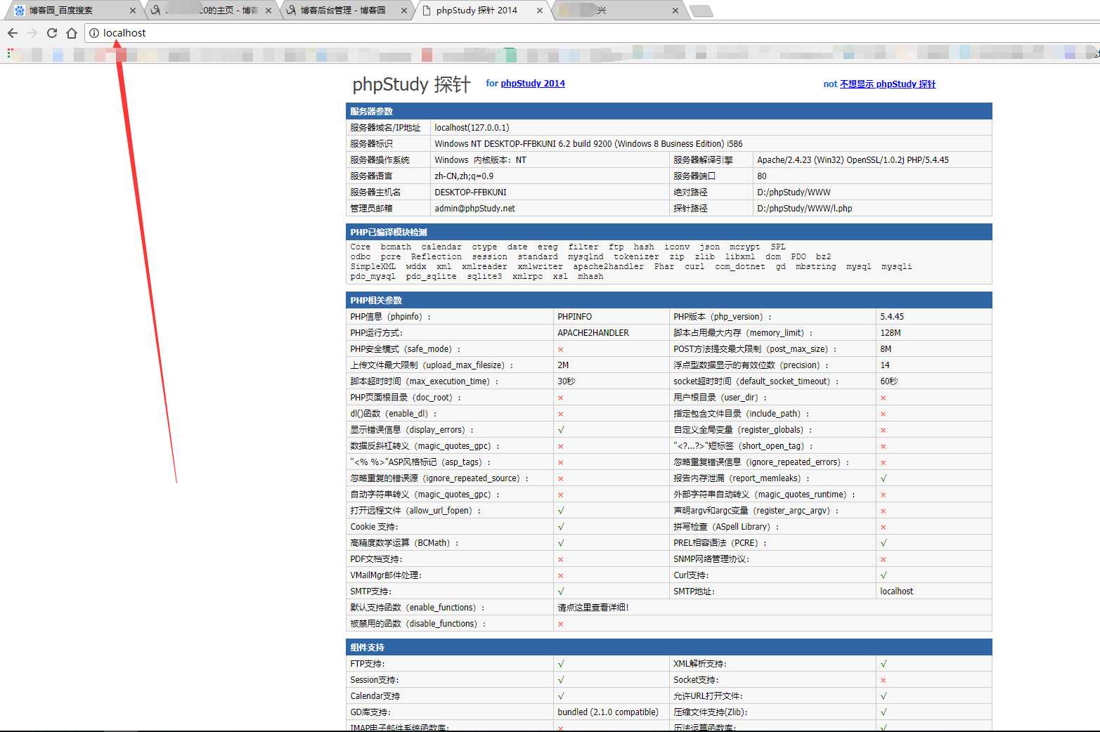1100x732 pixels.
Task: Close the 的主页 - 博客 tab
Action: coord(268,11)
